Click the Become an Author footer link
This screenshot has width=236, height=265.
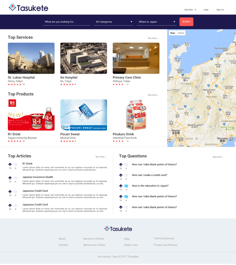pyautogui.click(x=94, y=245)
